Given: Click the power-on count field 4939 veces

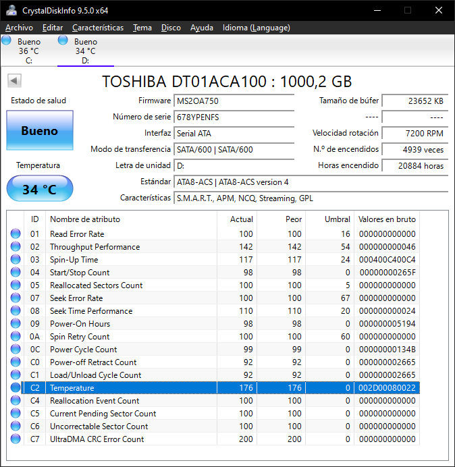Looking at the screenshot, I should click(x=414, y=149).
